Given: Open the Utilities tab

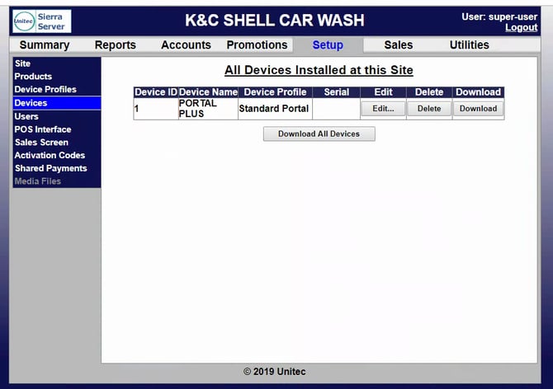Looking at the screenshot, I should coord(469,45).
